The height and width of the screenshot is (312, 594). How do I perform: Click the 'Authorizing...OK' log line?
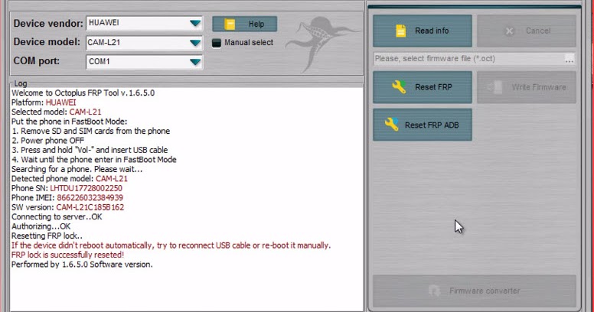pyautogui.click(x=41, y=226)
